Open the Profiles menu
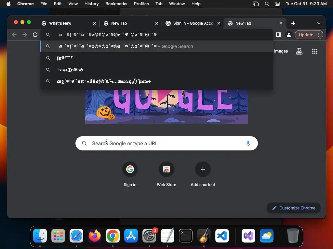The height and width of the screenshot is (249, 333). [141, 4]
